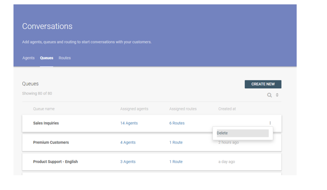Click the sort arrows icon

pos(277,95)
